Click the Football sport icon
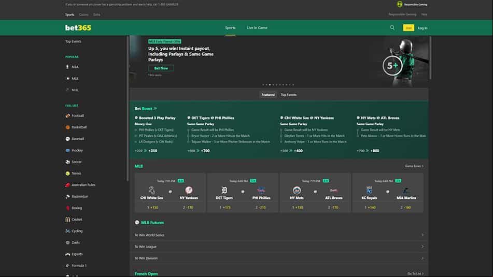Screen dimensions: 493x277 tap(67, 115)
